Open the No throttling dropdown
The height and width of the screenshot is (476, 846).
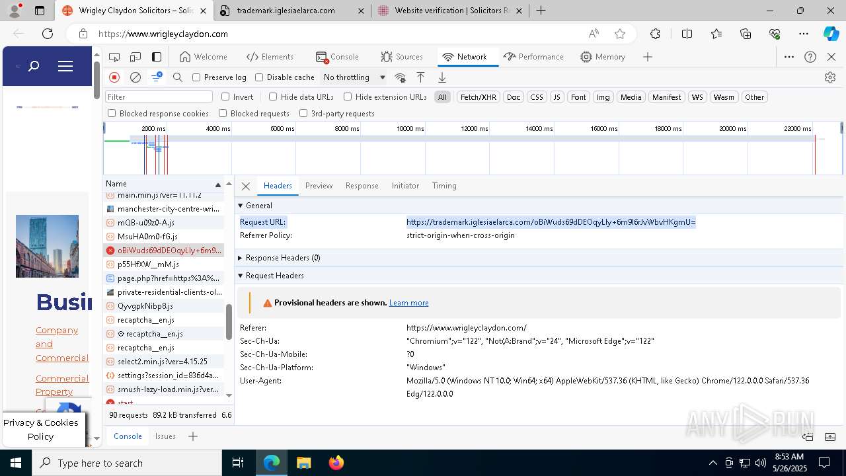tap(354, 77)
